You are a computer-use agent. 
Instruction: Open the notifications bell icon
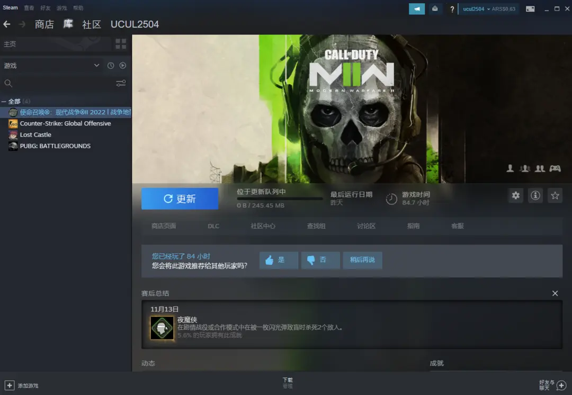pos(435,9)
